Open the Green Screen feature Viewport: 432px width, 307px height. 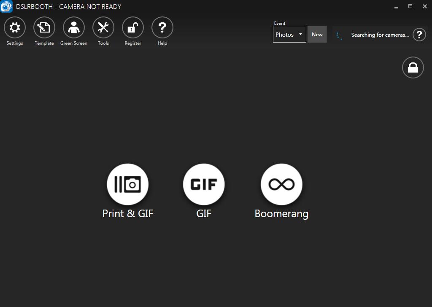pos(73,27)
